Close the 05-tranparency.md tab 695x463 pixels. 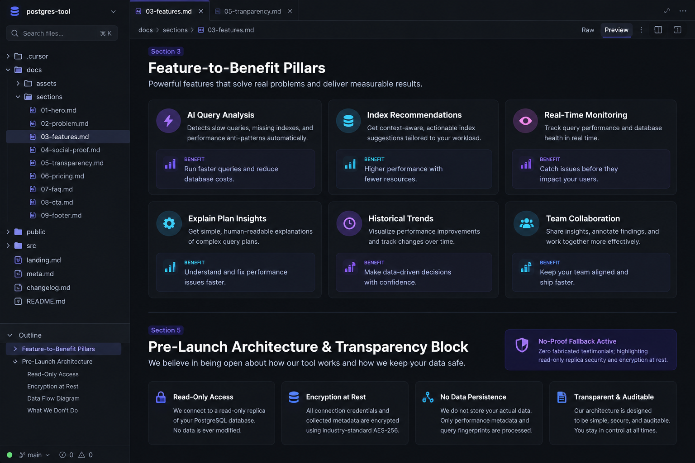(x=290, y=11)
